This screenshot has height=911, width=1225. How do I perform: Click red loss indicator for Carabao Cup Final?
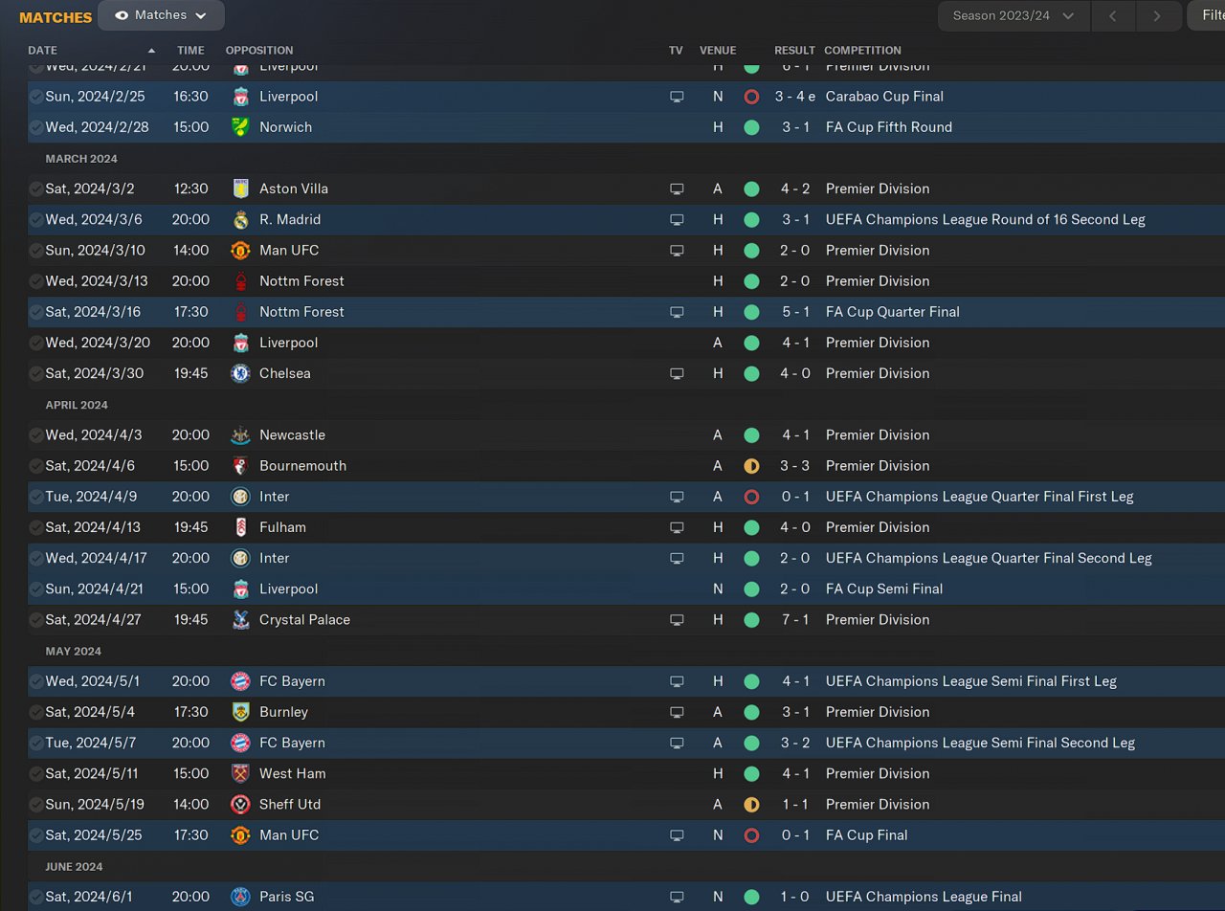tap(751, 97)
